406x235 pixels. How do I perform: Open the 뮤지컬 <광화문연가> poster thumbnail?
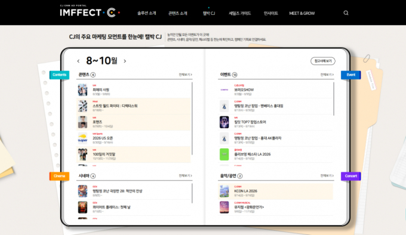pyautogui.click(x=224, y=208)
